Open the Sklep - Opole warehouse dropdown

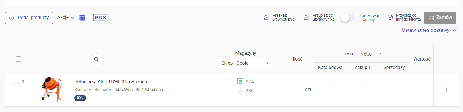tap(246, 63)
